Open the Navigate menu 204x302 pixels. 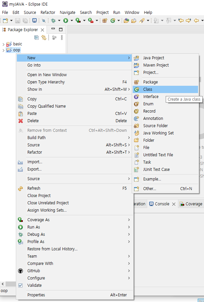67,13
